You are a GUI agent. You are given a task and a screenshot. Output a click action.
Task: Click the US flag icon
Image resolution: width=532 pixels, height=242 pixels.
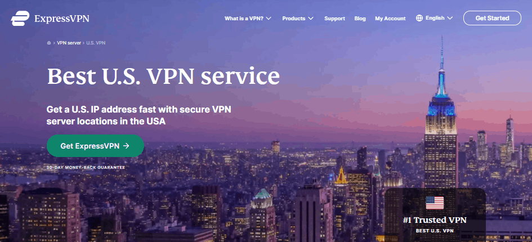(x=435, y=203)
